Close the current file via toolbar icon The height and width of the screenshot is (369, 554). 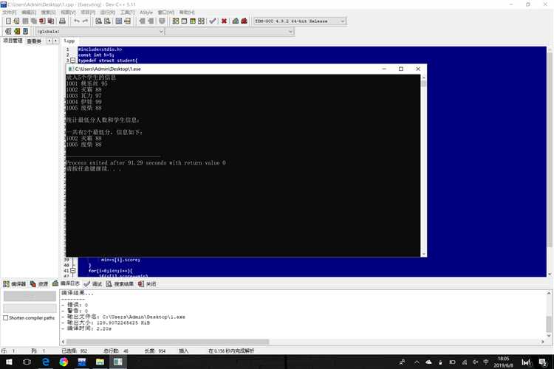tap(42, 21)
